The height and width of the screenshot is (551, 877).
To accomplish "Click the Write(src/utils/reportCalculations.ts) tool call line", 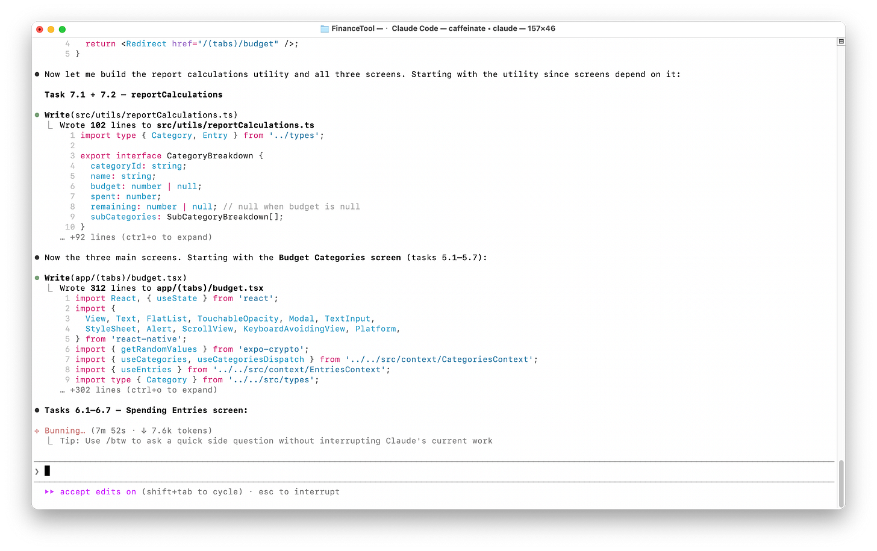I will (x=141, y=115).
